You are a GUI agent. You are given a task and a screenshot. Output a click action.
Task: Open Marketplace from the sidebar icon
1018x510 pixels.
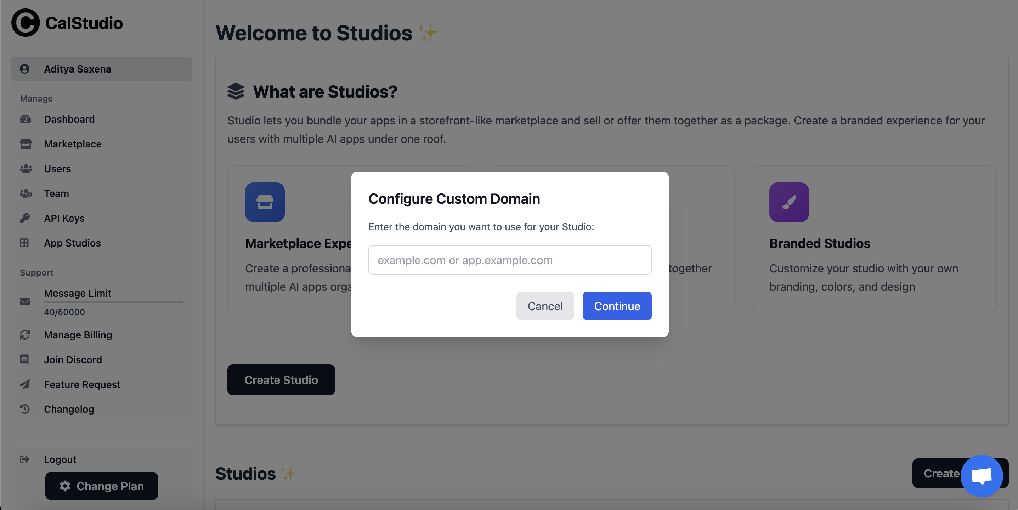coord(25,144)
